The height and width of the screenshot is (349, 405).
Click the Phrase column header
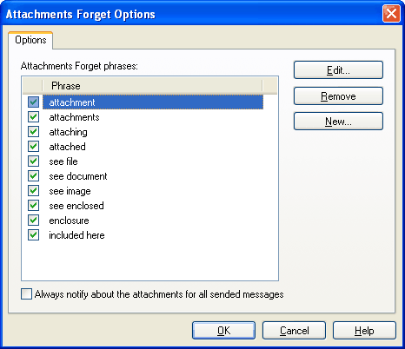(152, 86)
